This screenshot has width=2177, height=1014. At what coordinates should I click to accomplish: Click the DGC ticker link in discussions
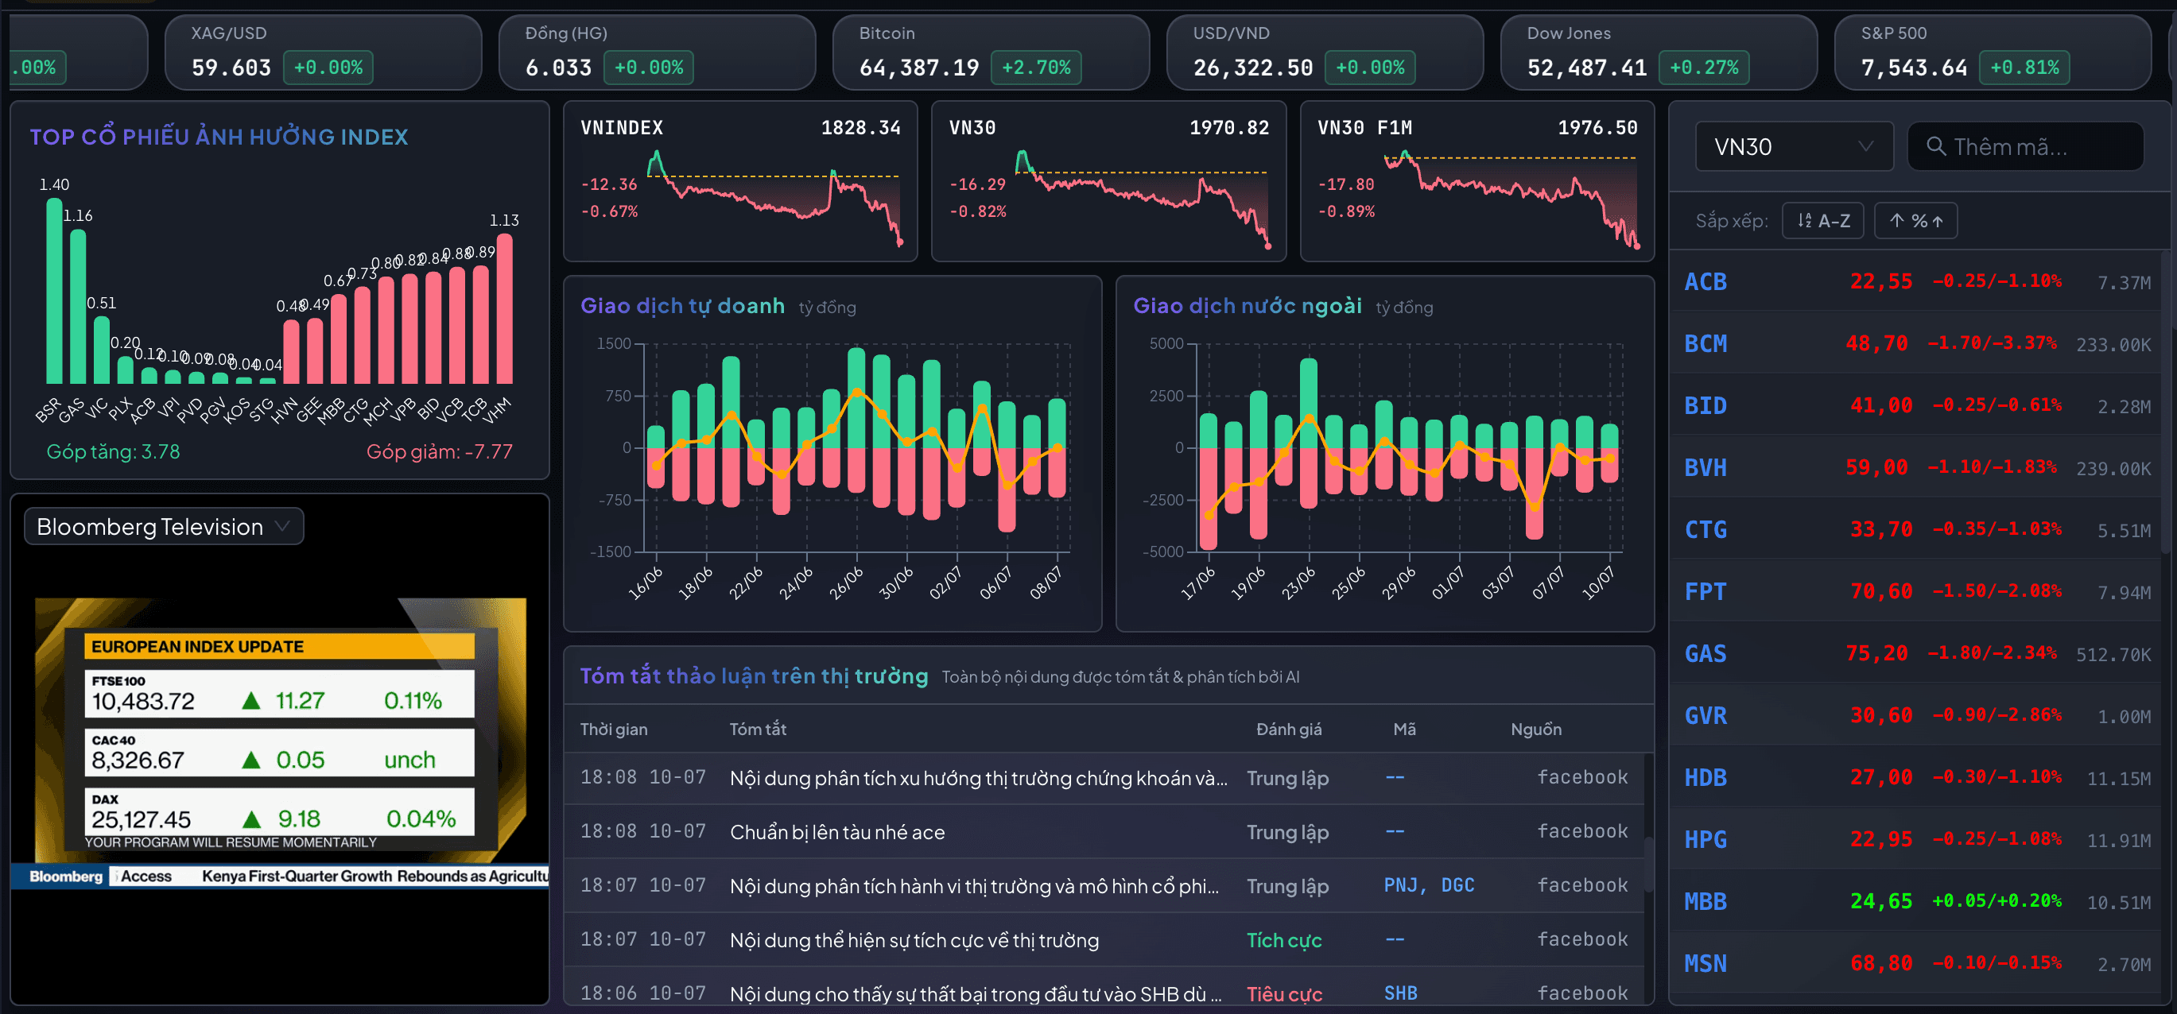point(1457,886)
